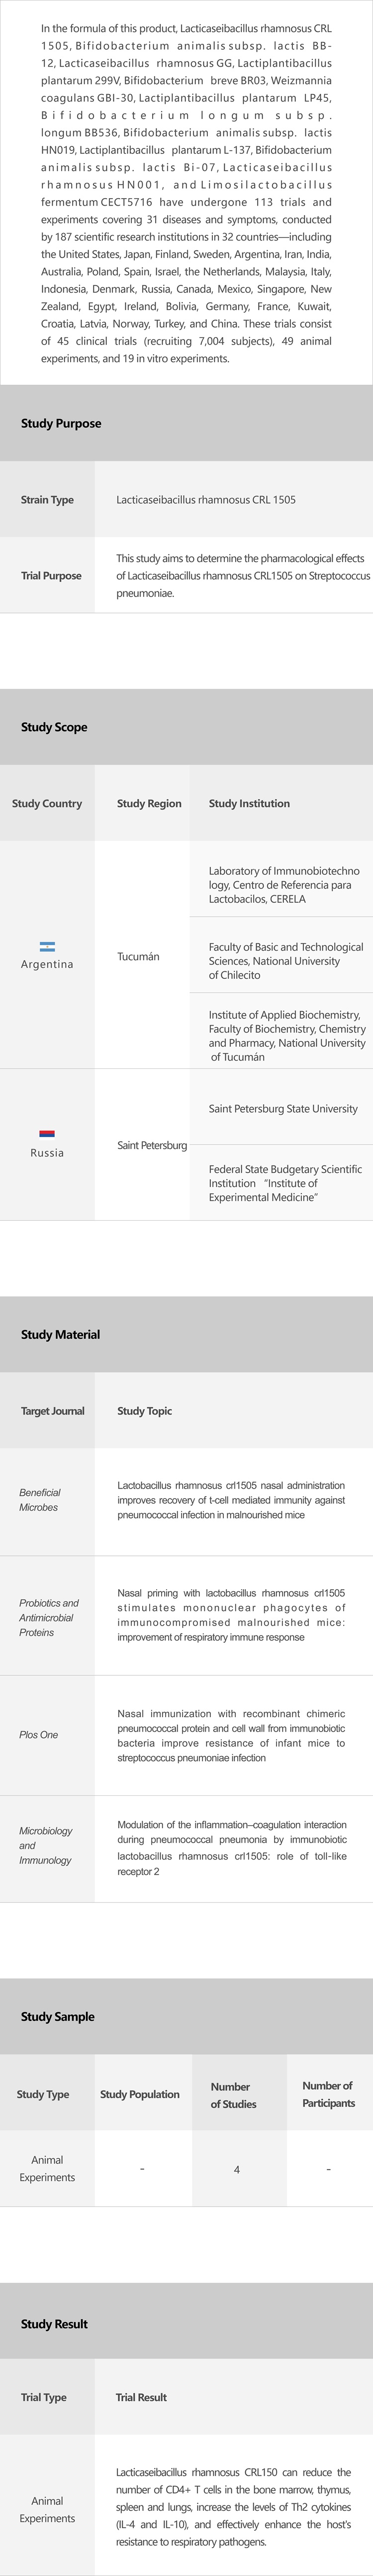The image size is (373, 2576).
Task: Click the Beneficial Microbes journal name
Action: click(x=39, y=1499)
